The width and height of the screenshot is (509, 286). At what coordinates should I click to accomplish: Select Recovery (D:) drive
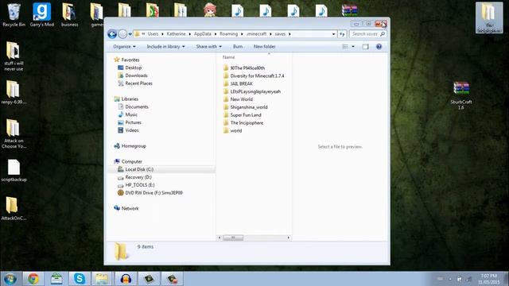[x=138, y=177]
